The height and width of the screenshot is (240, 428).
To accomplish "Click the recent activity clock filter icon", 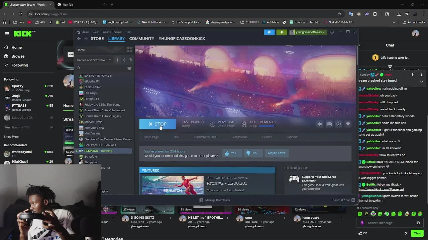I will 124,60.
